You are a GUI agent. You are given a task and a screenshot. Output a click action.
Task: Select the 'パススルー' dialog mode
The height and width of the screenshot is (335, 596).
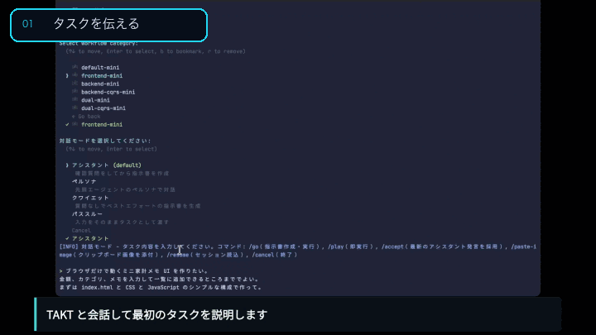pos(88,214)
